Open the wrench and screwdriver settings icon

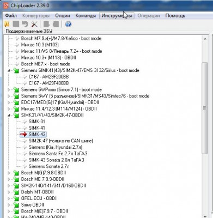[x=34, y=24]
